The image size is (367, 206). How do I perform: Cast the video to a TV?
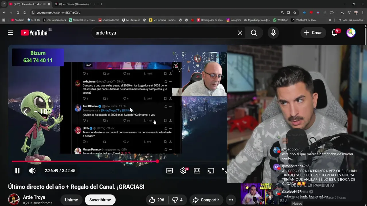coord(211,171)
